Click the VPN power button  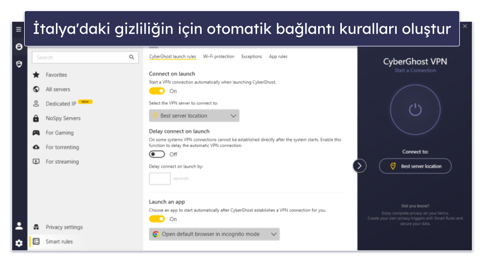point(415,110)
